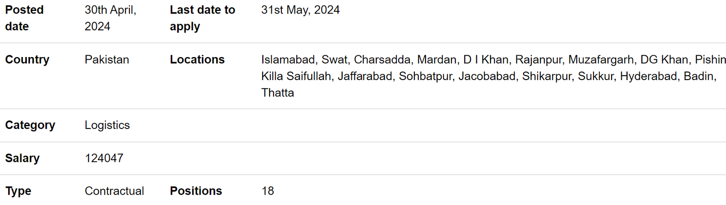The image size is (726, 205).
Task: Click the Country label
Action: (27, 60)
